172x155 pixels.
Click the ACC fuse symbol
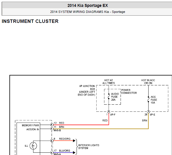coord(148,99)
